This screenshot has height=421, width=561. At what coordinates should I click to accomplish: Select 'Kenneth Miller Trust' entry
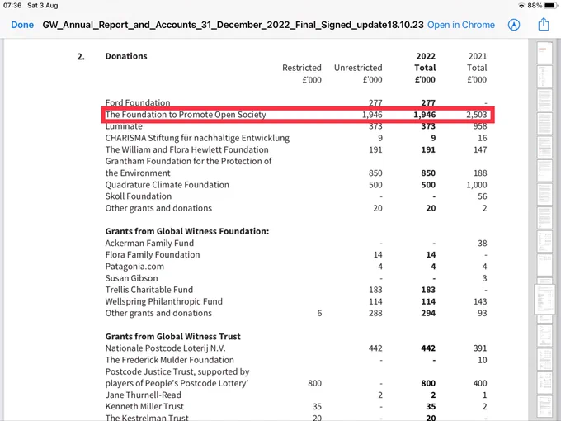(x=144, y=406)
